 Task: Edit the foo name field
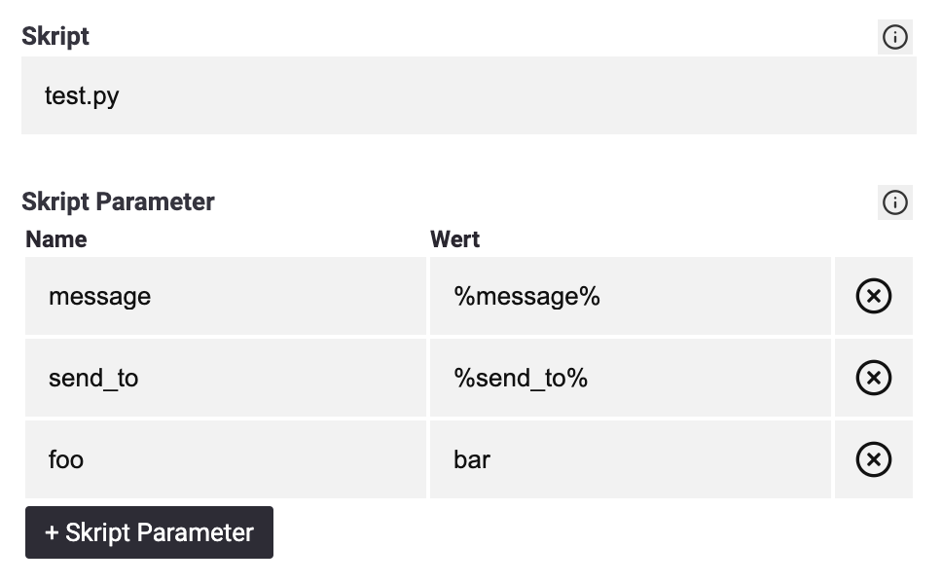click(226, 459)
